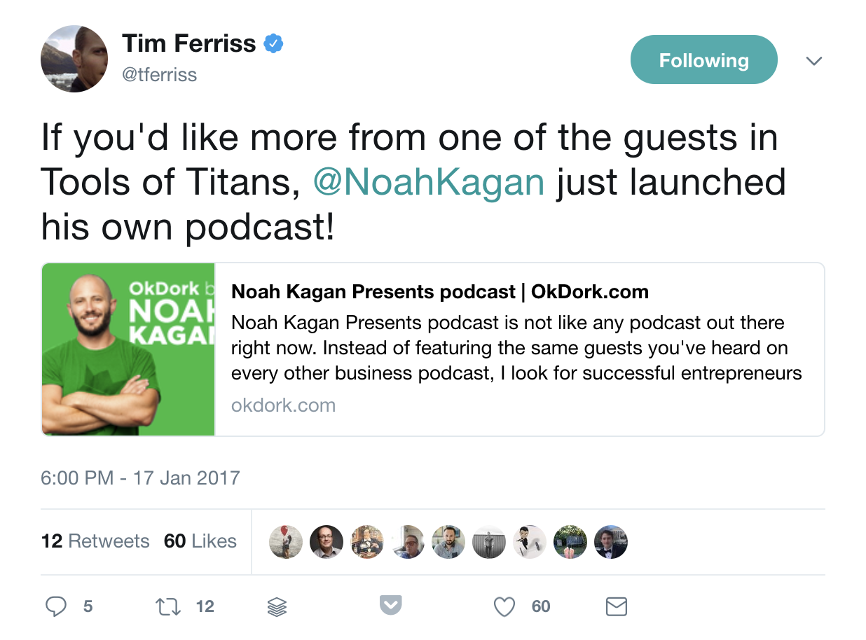Image resolution: width=866 pixels, height=640 pixels.
Task: Open the Noah Kagan podcast card image
Action: point(128,349)
